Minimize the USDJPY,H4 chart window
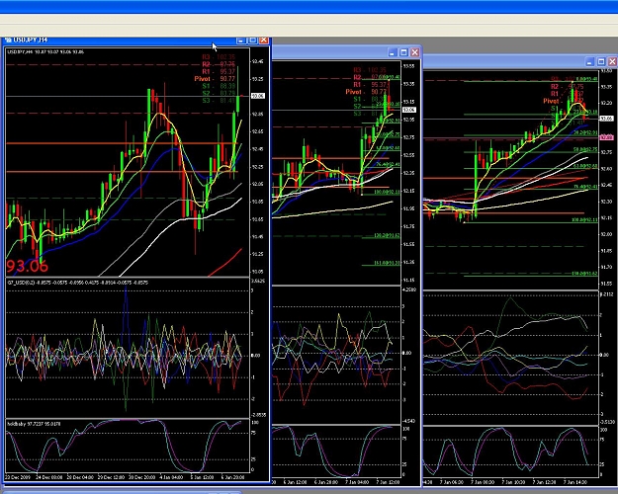The height and width of the screenshot is (494, 618). (241, 41)
